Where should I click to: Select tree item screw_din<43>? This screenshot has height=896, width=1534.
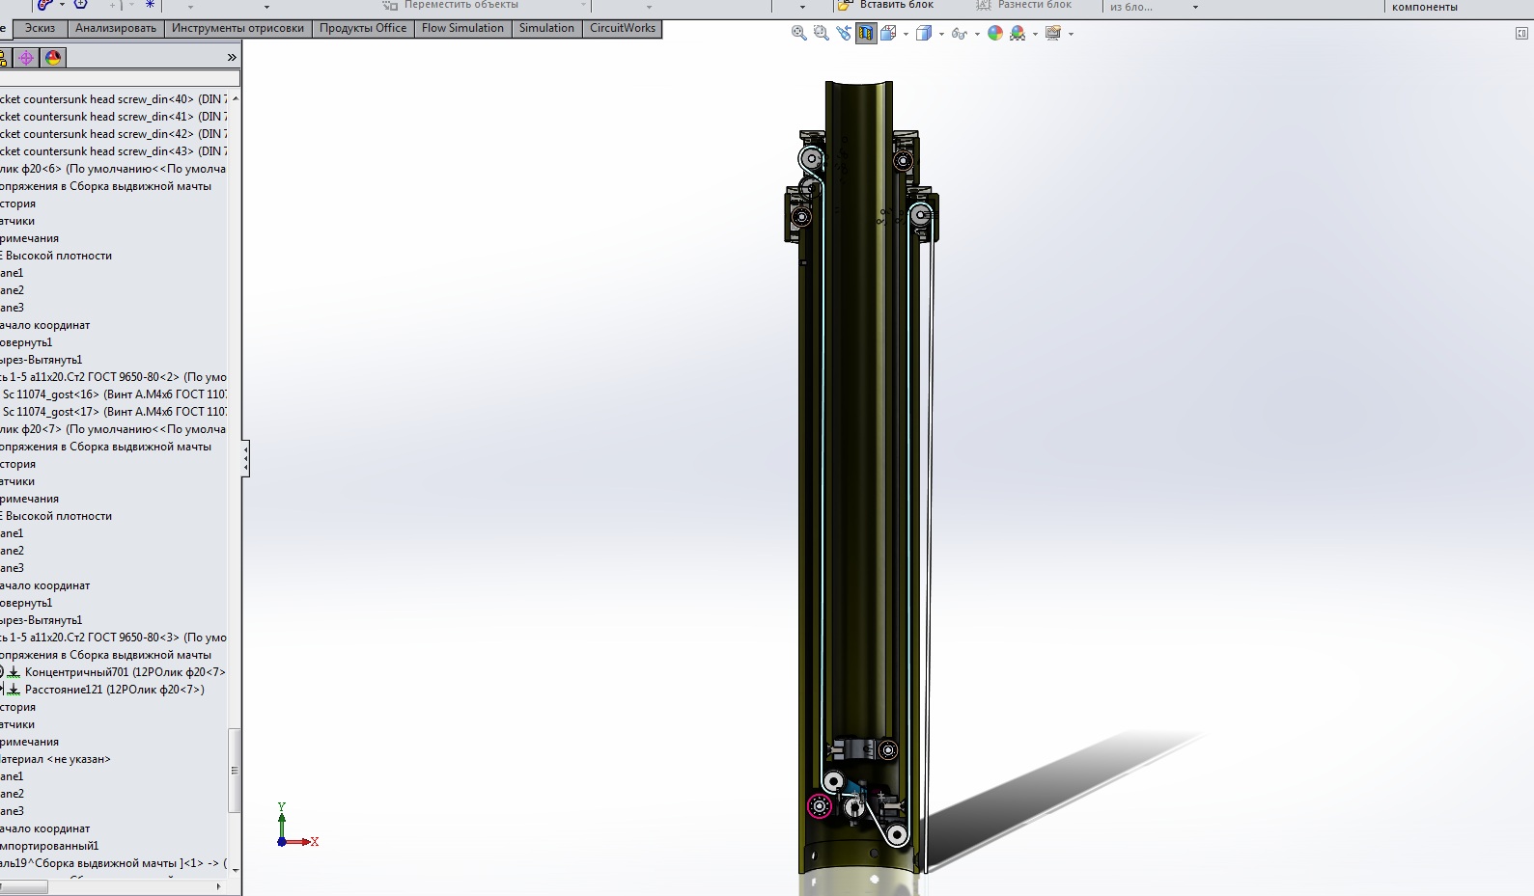tap(113, 151)
